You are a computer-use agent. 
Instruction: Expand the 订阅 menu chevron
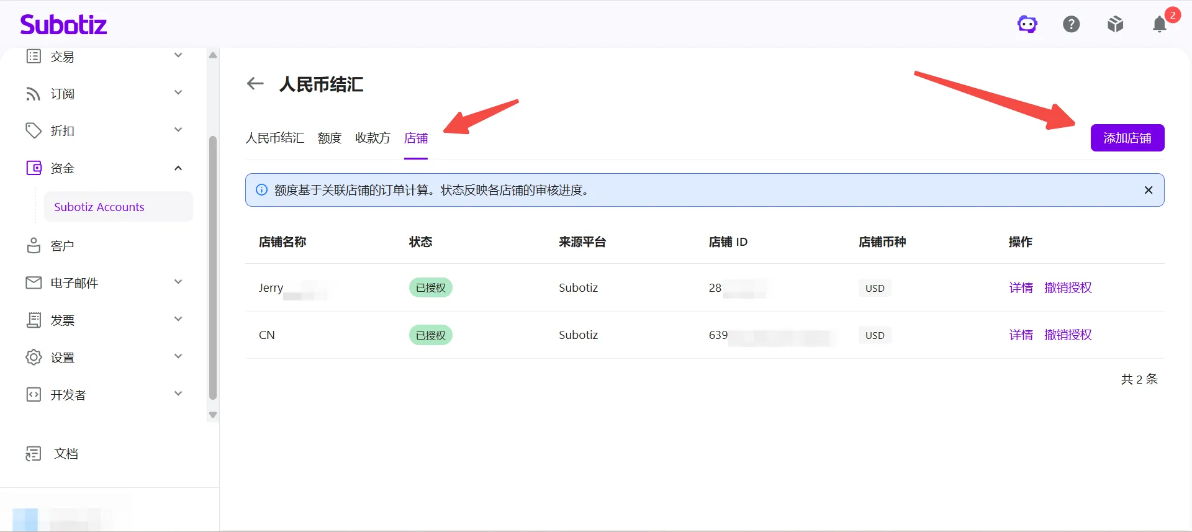click(x=178, y=92)
